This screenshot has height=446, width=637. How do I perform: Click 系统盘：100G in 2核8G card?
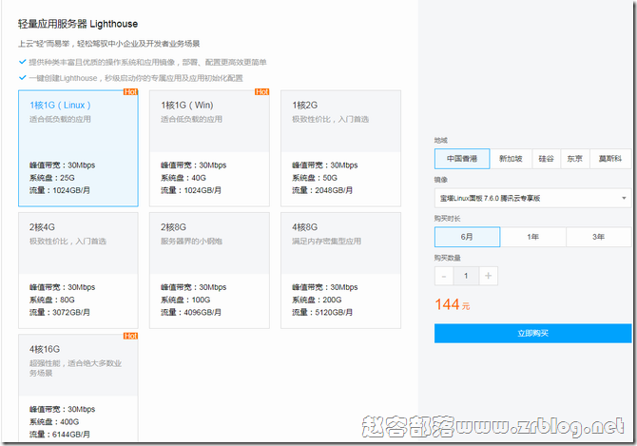185,300
